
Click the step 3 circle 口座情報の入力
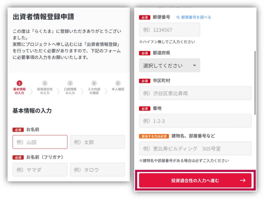tap(70, 83)
